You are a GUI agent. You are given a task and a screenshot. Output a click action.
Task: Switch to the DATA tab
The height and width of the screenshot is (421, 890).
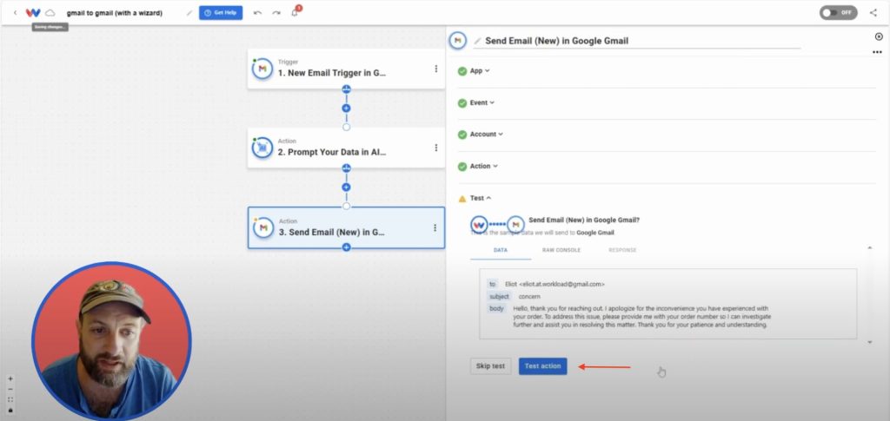point(501,250)
